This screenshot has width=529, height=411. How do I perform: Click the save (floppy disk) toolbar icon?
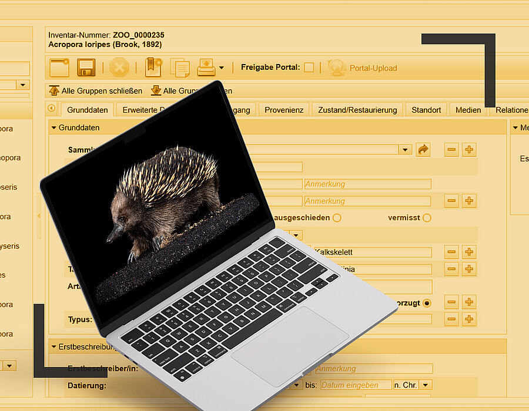(86, 68)
